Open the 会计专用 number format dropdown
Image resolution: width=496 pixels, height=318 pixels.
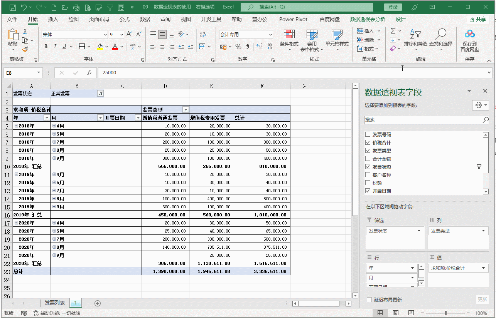270,35
